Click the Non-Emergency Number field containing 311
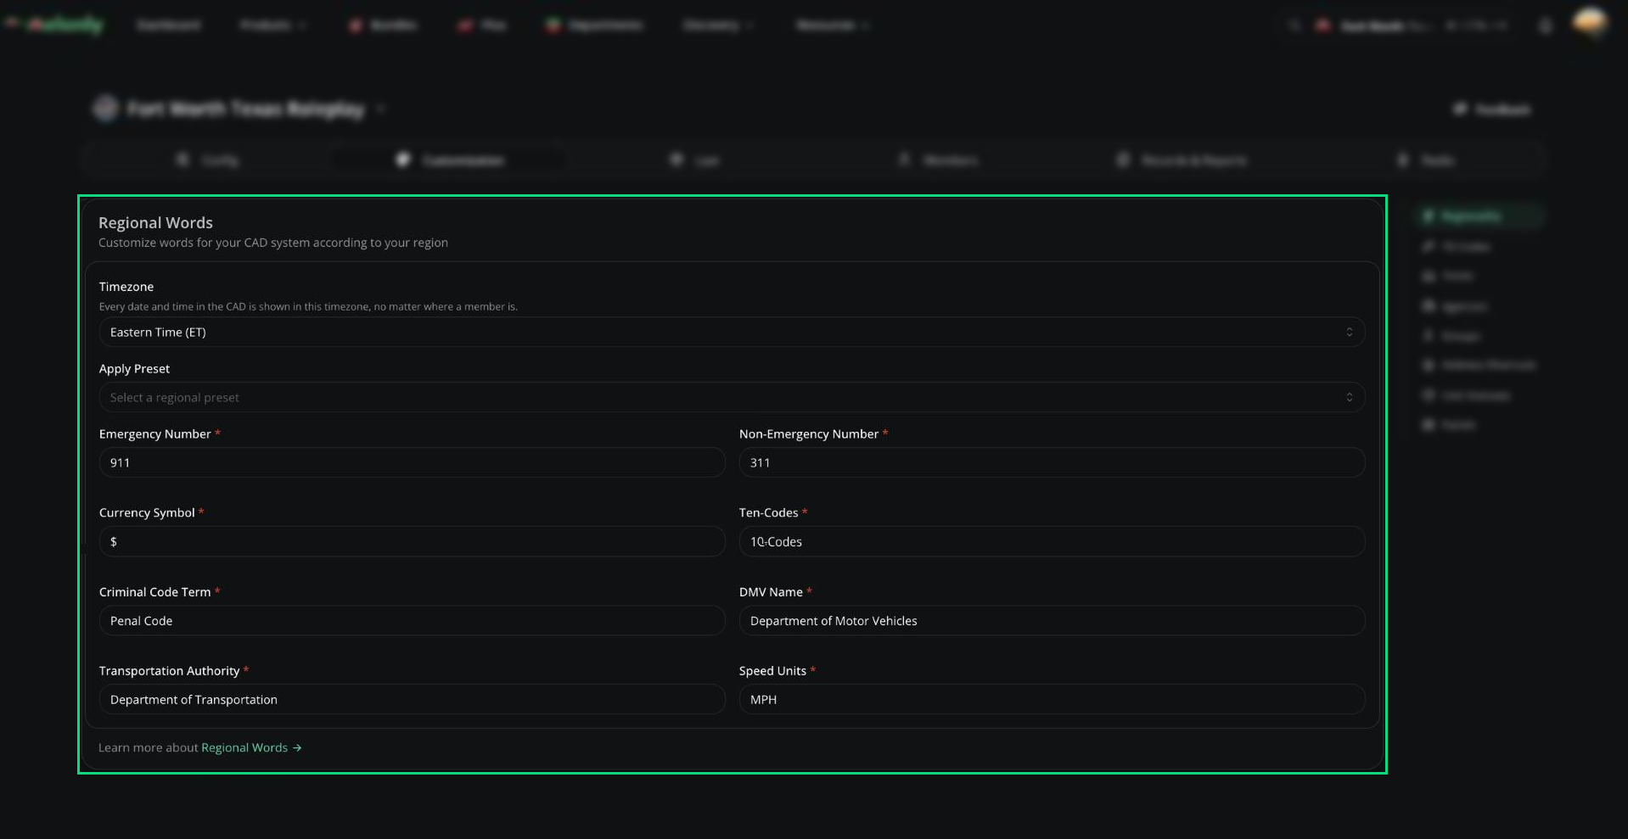 click(1052, 462)
